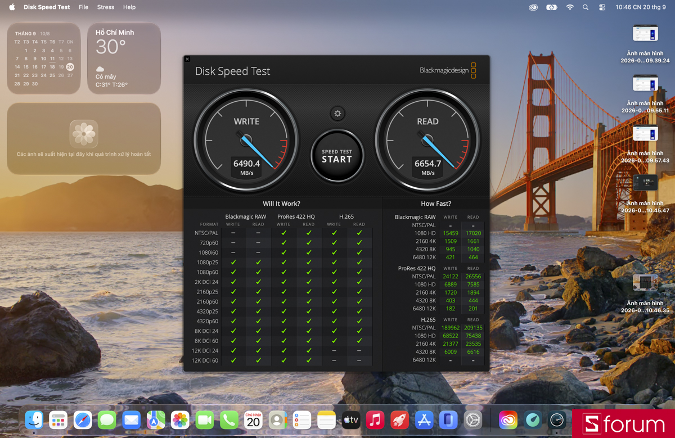Open Finder from the dock

coord(34,420)
